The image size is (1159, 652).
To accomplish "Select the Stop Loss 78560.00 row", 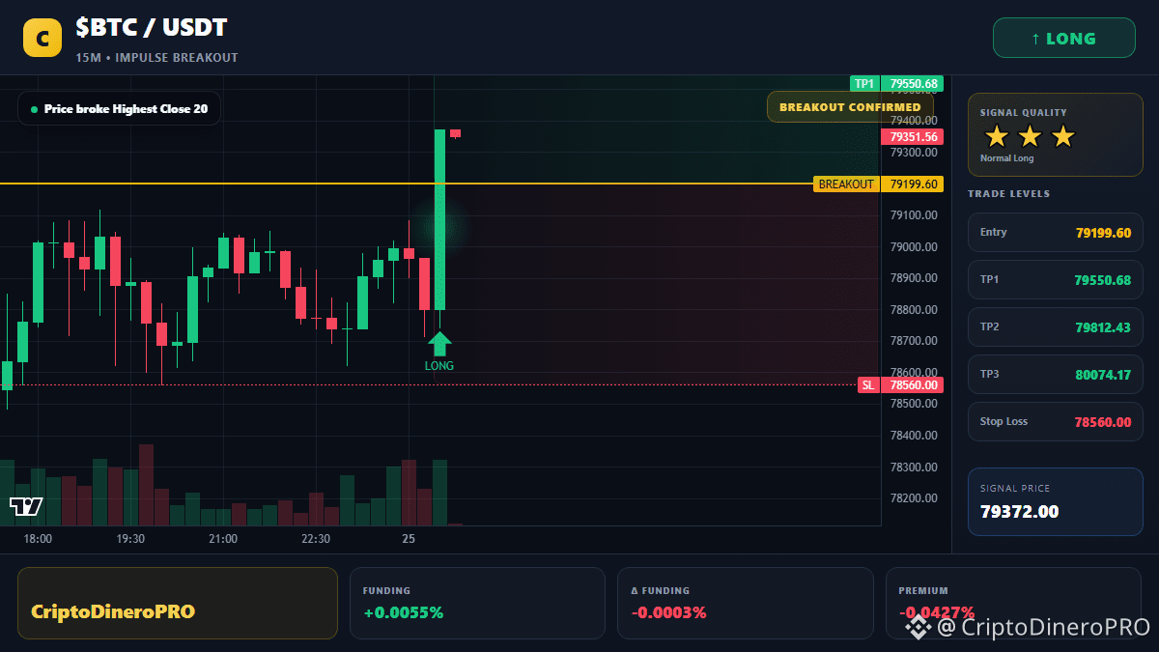I will [x=1055, y=421].
